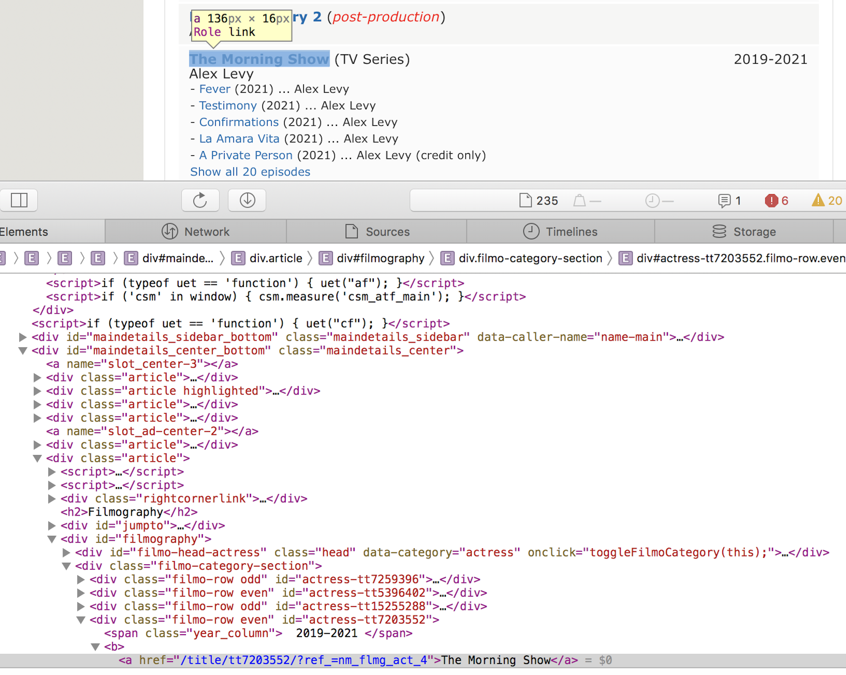Open The Morning Show title link
This screenshot has width=846, height=675.
pos(259,59)
